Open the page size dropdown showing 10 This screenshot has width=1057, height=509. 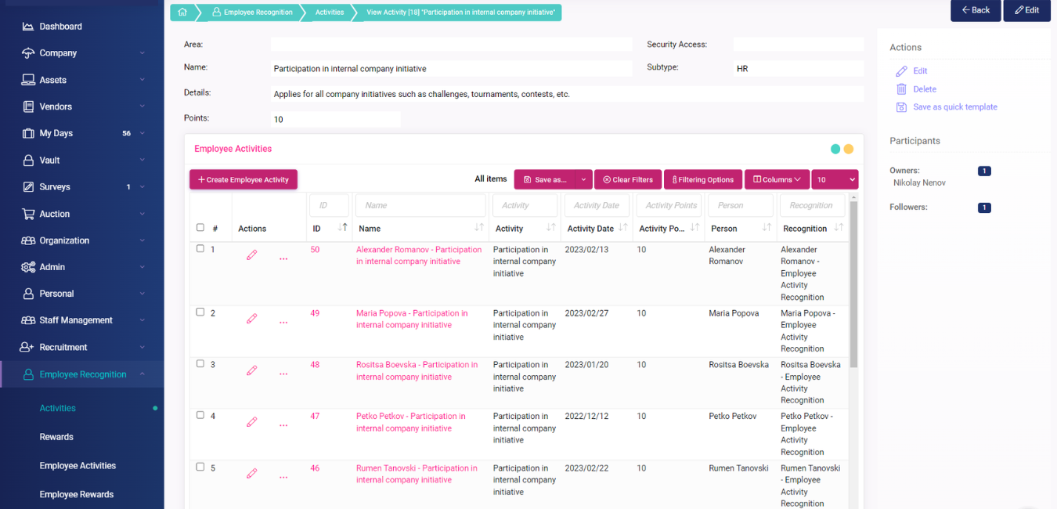(835, 179)
